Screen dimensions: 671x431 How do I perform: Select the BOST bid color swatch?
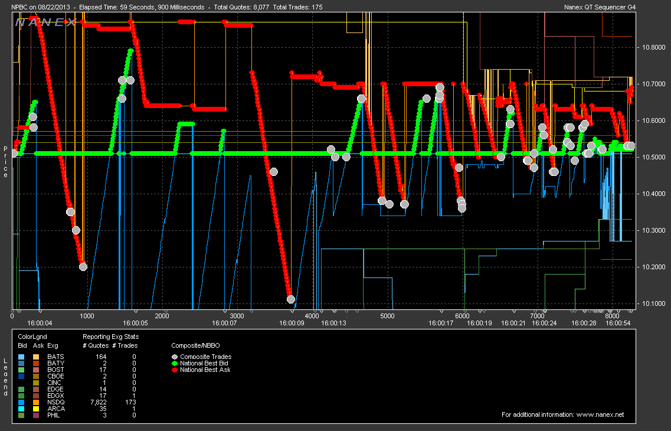21,370
